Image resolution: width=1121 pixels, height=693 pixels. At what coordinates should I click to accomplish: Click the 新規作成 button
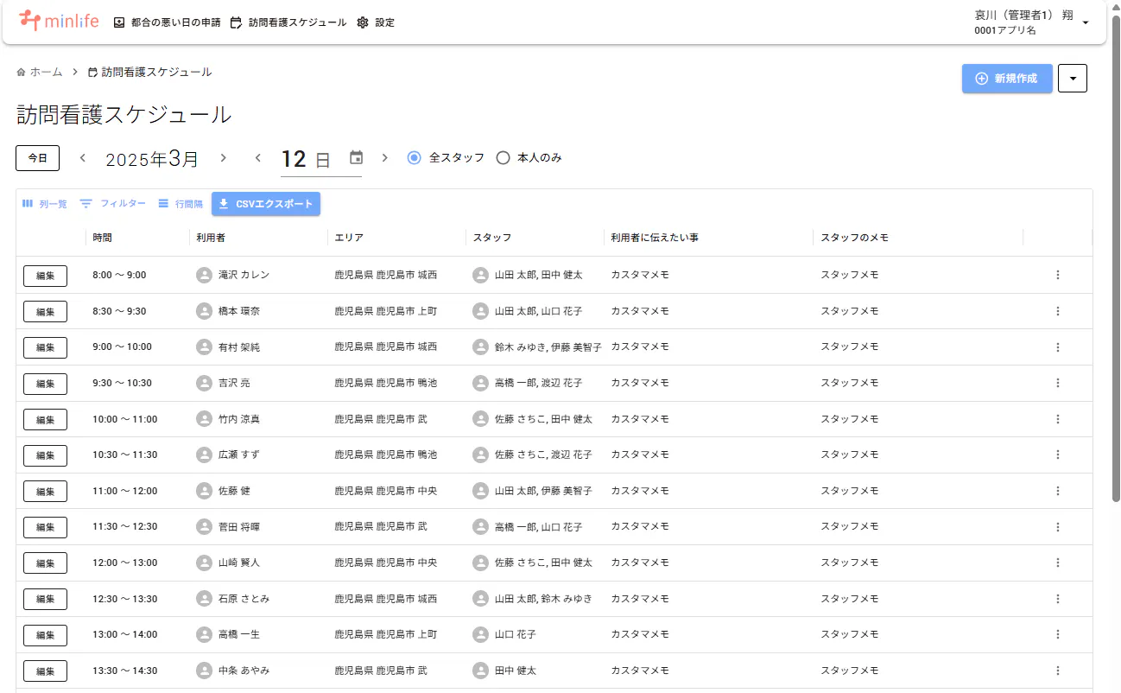[x=1007, y=79]
